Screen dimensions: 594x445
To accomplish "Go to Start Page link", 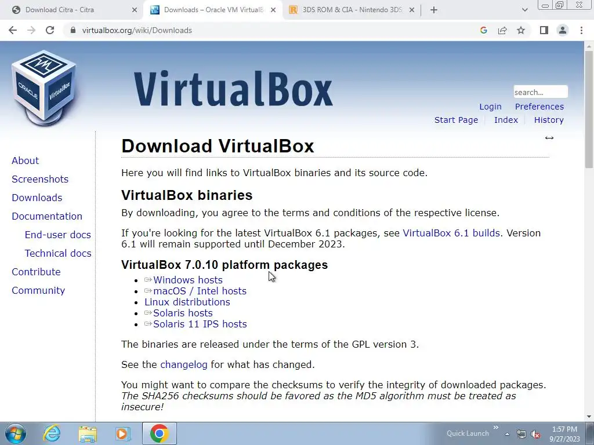I will (456, 120).
